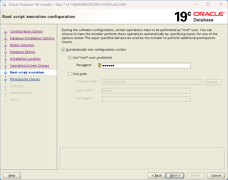Click the password hint key icon
This screenshot has width=228, height=180.
point(99,65)
